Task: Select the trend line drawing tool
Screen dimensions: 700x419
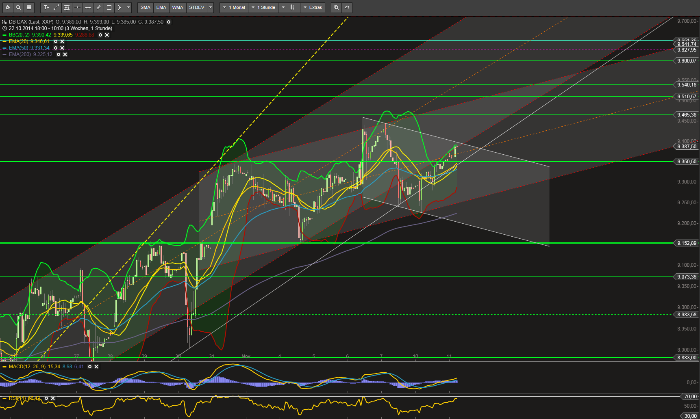Action: [57, 7]
